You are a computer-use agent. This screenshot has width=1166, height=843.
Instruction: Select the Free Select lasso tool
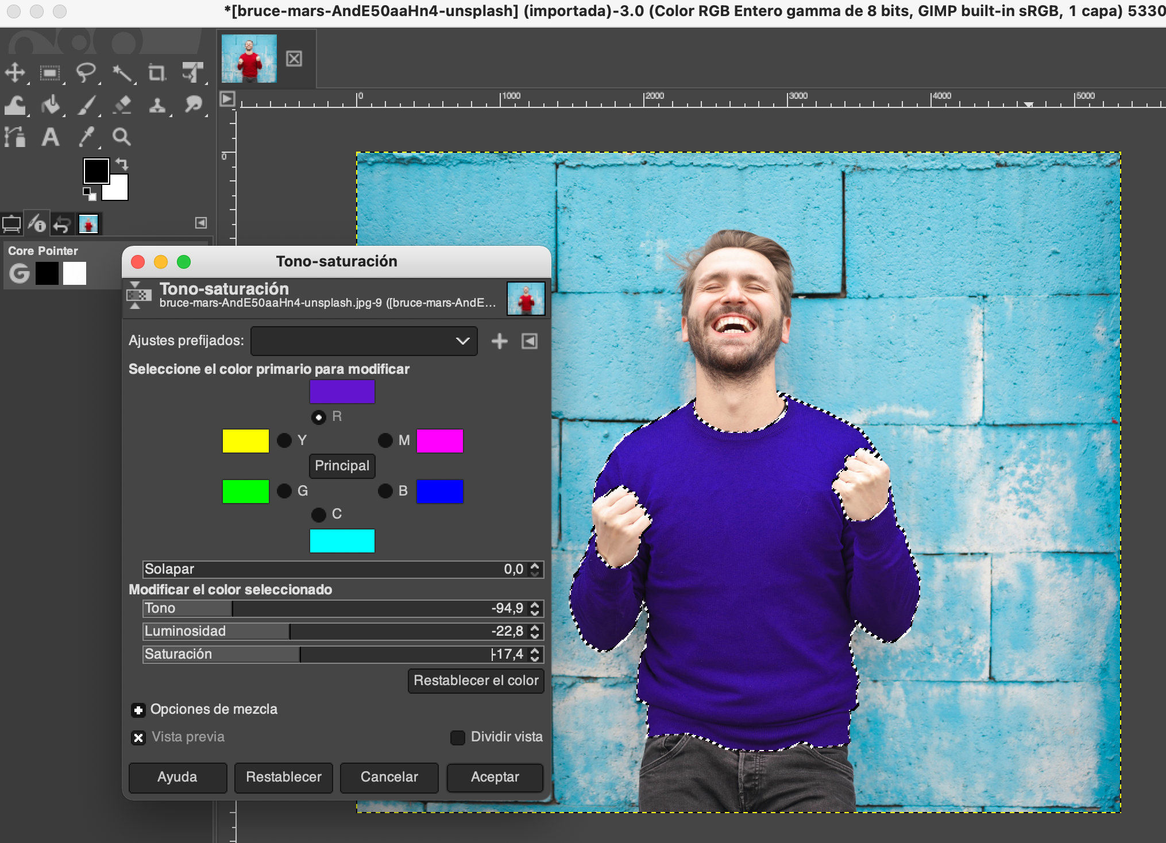pos(86,73)
